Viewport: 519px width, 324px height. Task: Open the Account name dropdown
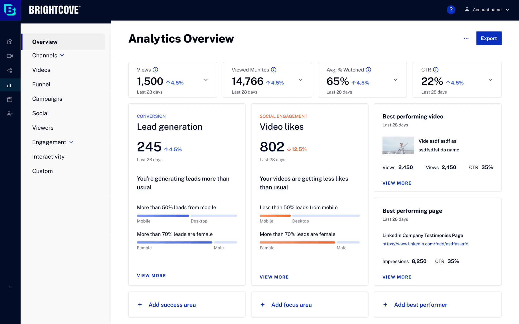point(487,10)
